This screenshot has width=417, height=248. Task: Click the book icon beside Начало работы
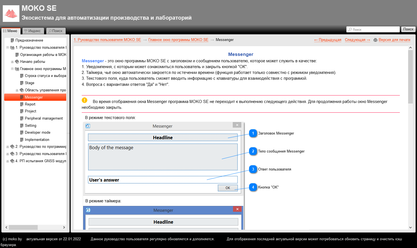(x=17, y=62)
